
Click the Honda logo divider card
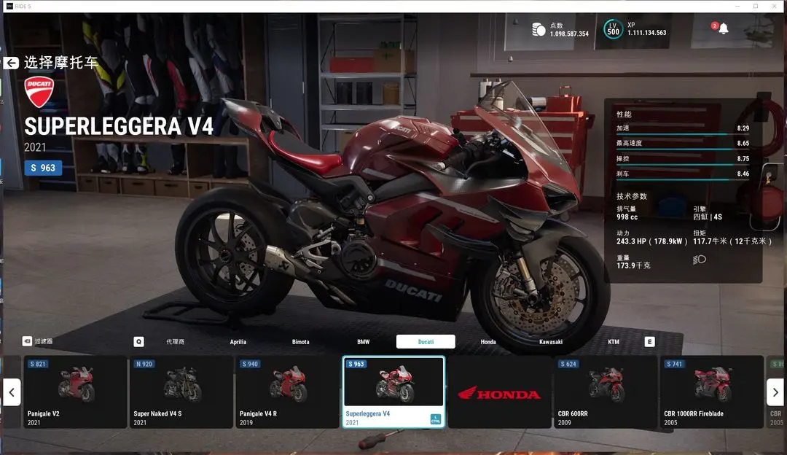click(x=499, y=392)
